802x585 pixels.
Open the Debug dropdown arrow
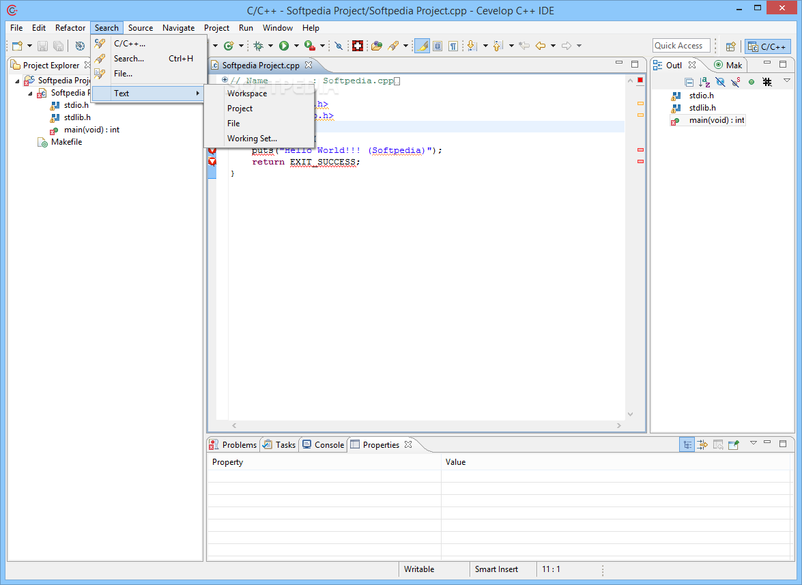click(270, 46)
